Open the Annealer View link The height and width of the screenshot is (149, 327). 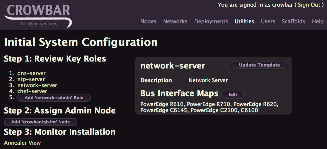[22, 143]
